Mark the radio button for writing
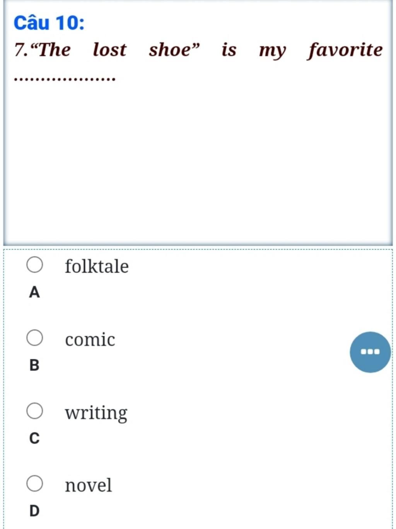Screen dimensions: 396x529 [x=35, y=410]
